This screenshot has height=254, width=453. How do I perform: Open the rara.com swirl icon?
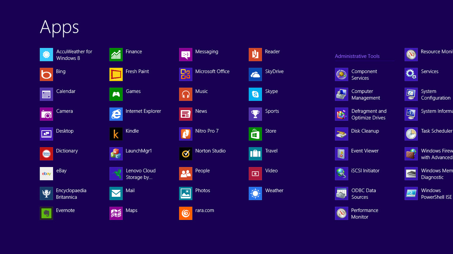[186, 213]
